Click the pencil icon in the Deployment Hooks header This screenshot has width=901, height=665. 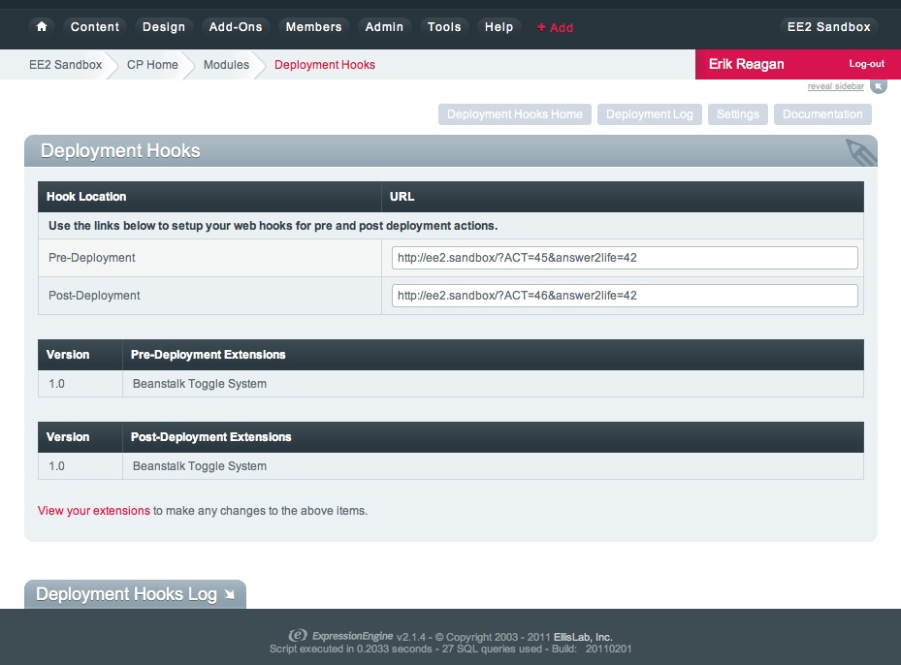click(x=861, y=153)
